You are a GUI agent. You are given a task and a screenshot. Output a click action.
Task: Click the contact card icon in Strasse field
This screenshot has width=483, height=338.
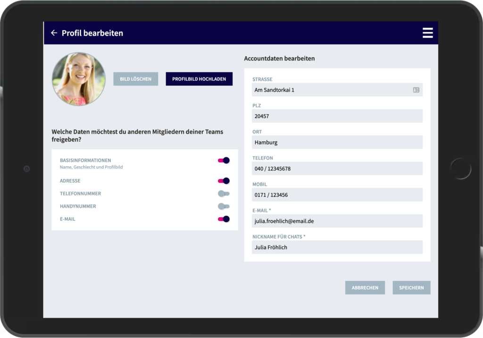416,90
